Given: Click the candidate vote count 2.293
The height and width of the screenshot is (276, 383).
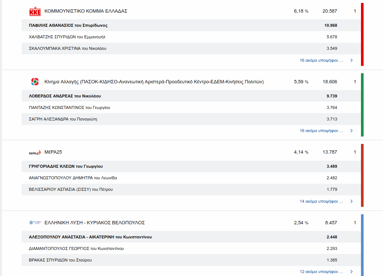Looking at the screenshot, I should 332,248.
